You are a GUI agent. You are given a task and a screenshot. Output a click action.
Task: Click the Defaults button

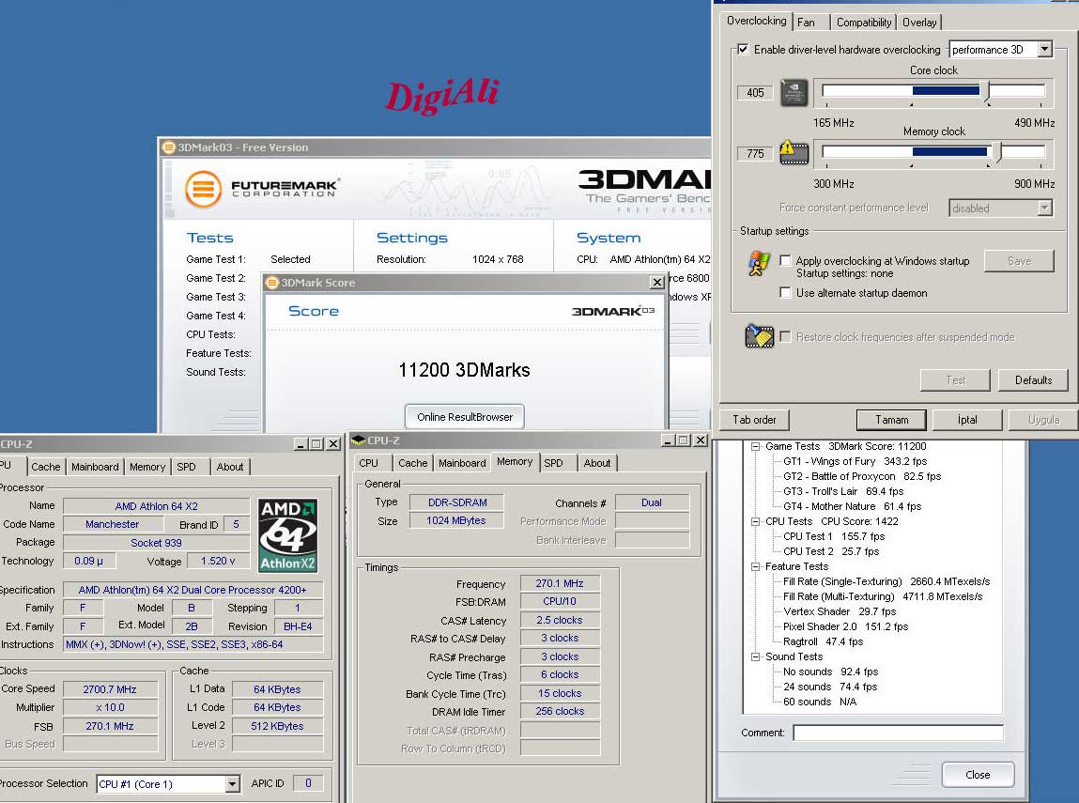[1033, 379]
